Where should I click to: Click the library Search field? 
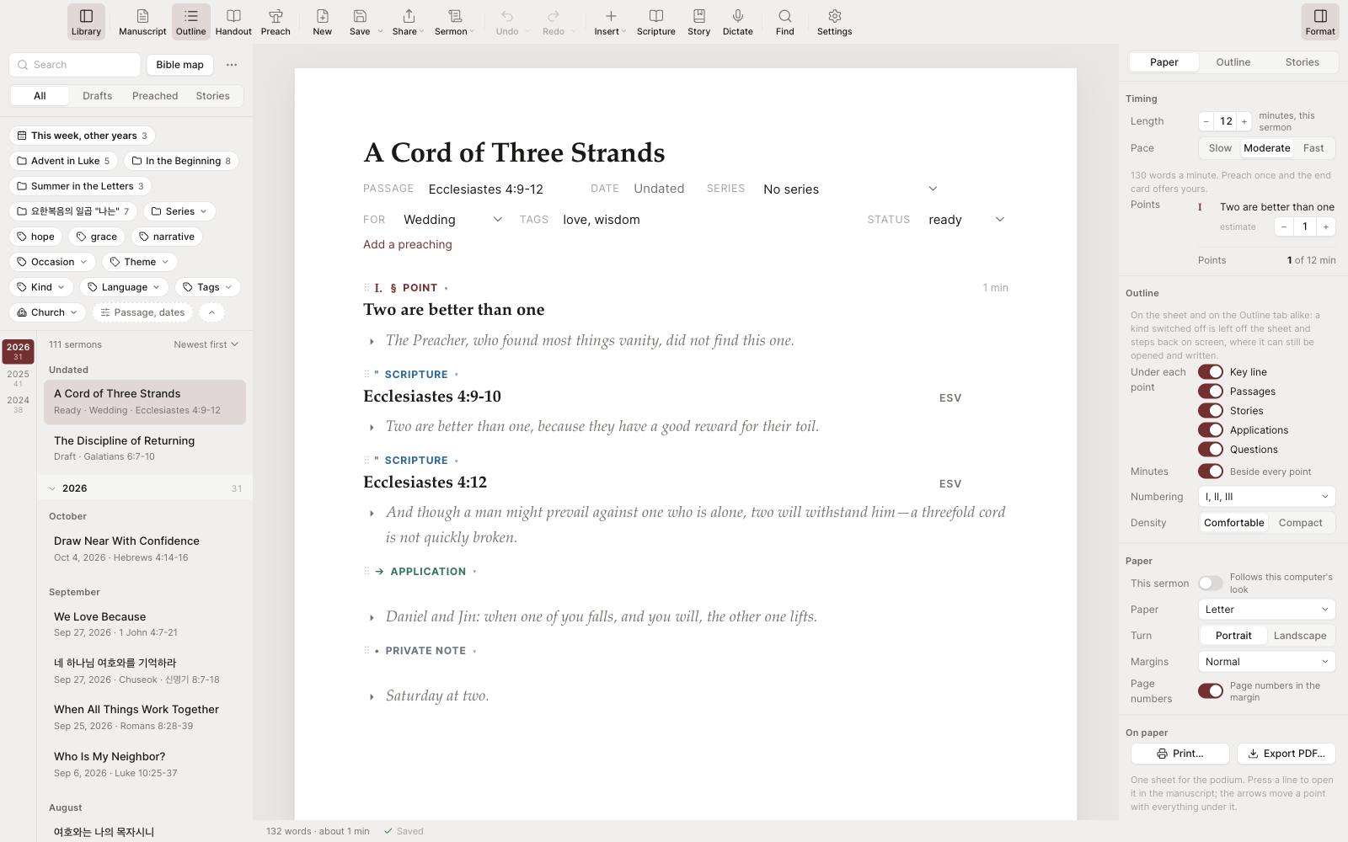tap(75, 65)
